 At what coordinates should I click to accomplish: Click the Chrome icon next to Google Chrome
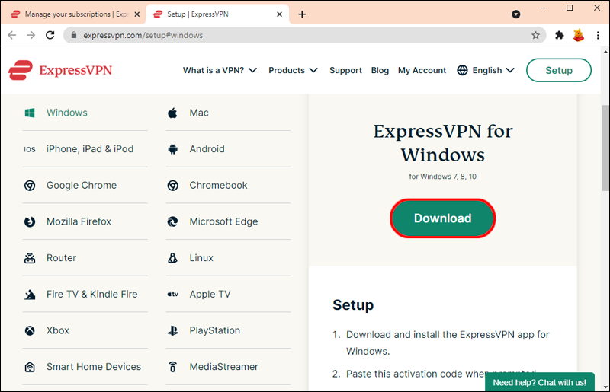[30, 185]
